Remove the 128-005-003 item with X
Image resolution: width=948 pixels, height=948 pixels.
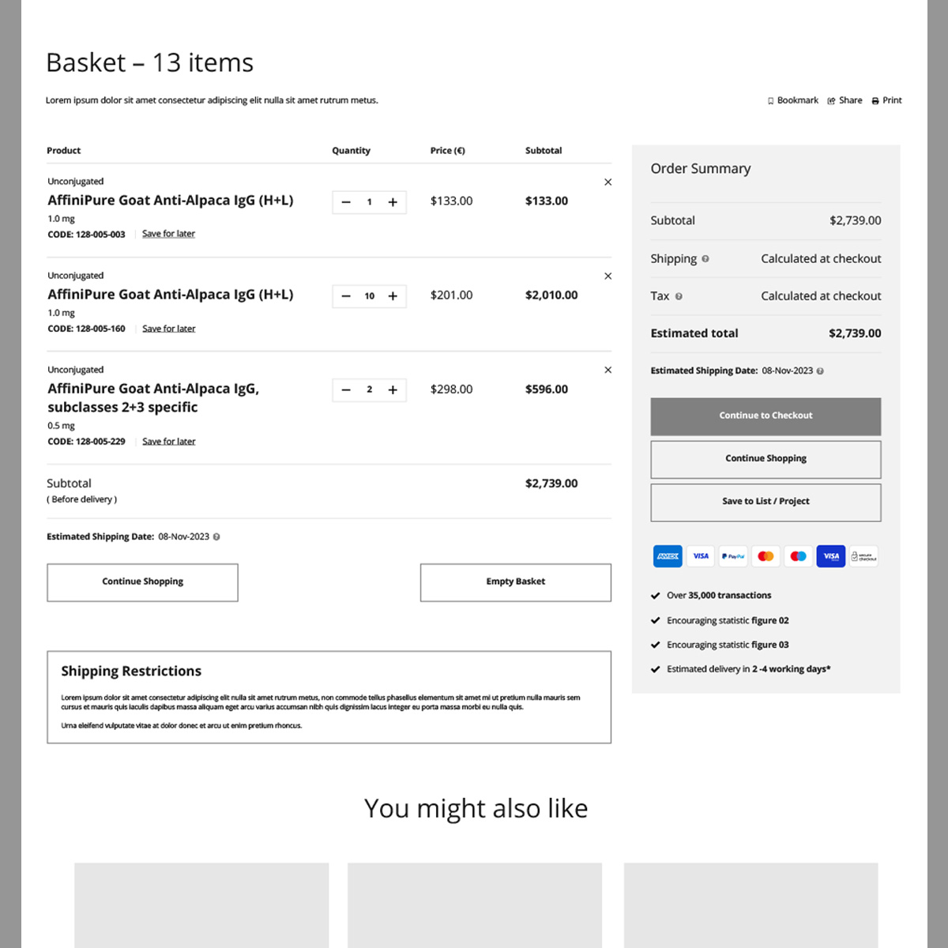608,182
